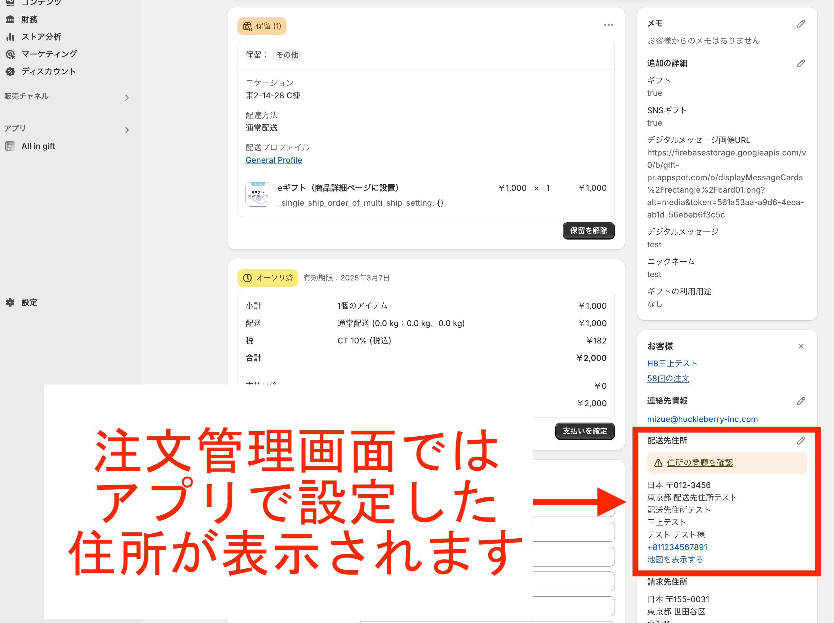Open マーケティング menu item
Image resolution: width=834 pixels, height=623 pixels.
(x=49, y=54)
